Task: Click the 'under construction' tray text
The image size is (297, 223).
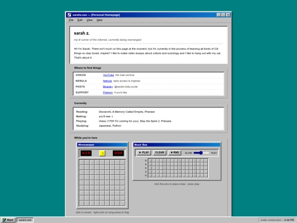Action: click(271, 220)
